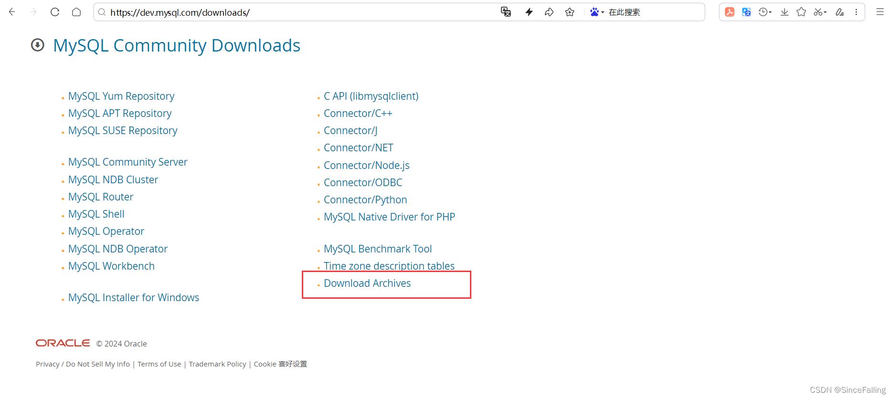Open Connector/ODBC link
This screenshot has width=893, height=399.
coord(363,182)
